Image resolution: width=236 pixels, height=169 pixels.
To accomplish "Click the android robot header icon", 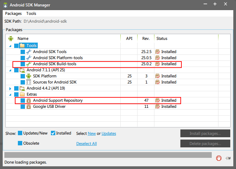I will [x=11, y=39].
